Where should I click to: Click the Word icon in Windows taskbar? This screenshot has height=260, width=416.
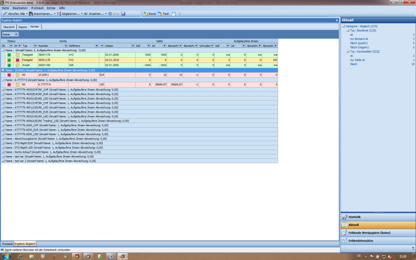pyautogui.click(x=111, y=256)
